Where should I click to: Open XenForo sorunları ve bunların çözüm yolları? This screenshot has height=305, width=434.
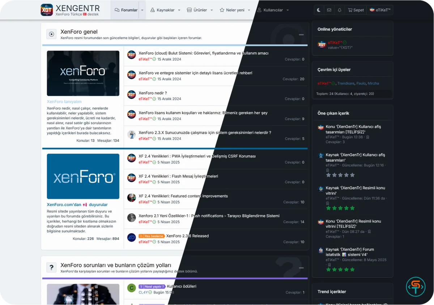pyautogui.click(x=116, y=265)
